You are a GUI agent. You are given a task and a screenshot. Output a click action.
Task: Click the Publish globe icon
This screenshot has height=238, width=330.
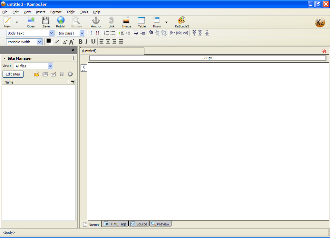61,20
